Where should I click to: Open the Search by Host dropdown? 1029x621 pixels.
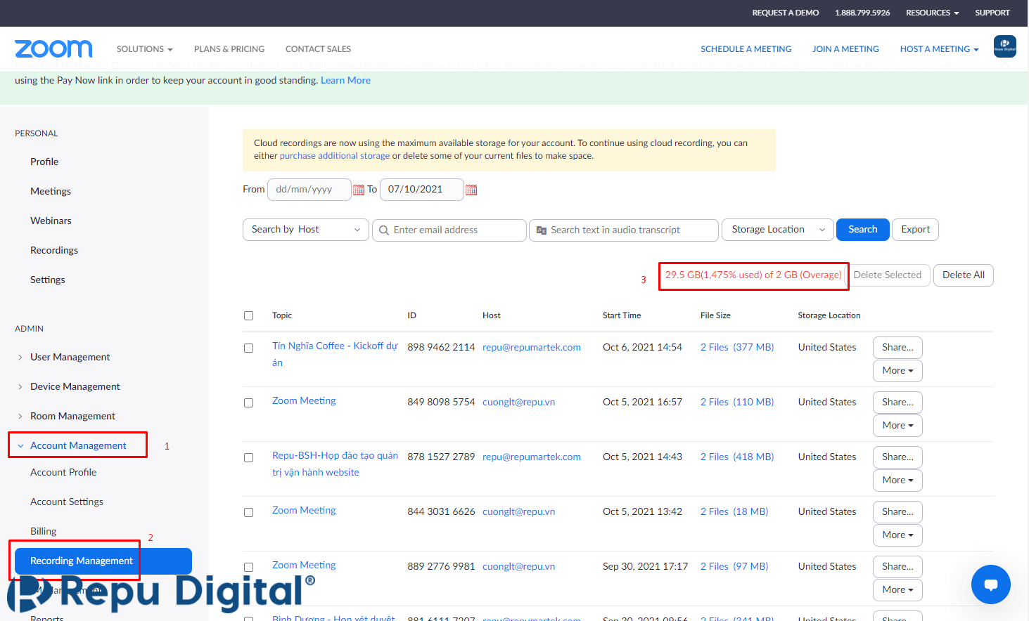tap(306, 230)
